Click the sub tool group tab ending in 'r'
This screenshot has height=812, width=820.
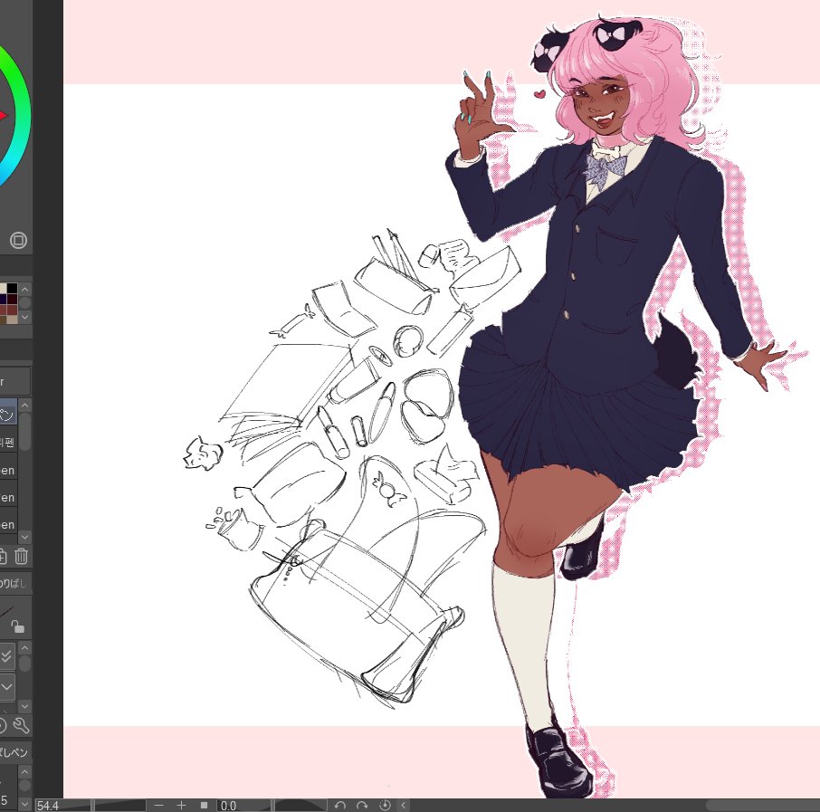(14, 381)
